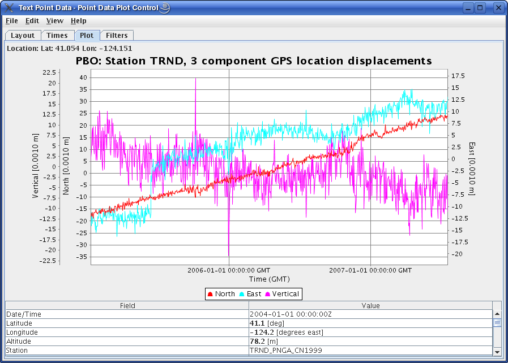Click the red North legend marker
The height and width of the screenshot is (363, 508).
coord(210,294)
